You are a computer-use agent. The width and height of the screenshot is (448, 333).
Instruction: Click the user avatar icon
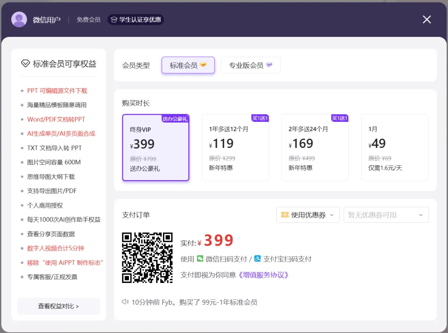[x=19, y=19]
